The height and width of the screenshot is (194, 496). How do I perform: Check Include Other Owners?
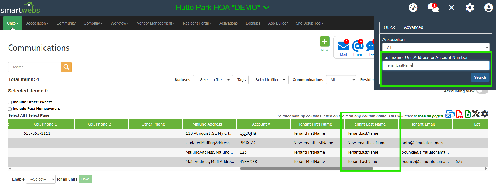pyautogui.click(x=10, y=102)
